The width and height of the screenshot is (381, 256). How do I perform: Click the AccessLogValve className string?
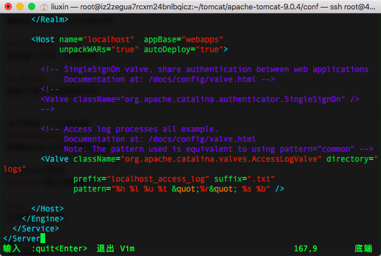[x=221, y=158]
